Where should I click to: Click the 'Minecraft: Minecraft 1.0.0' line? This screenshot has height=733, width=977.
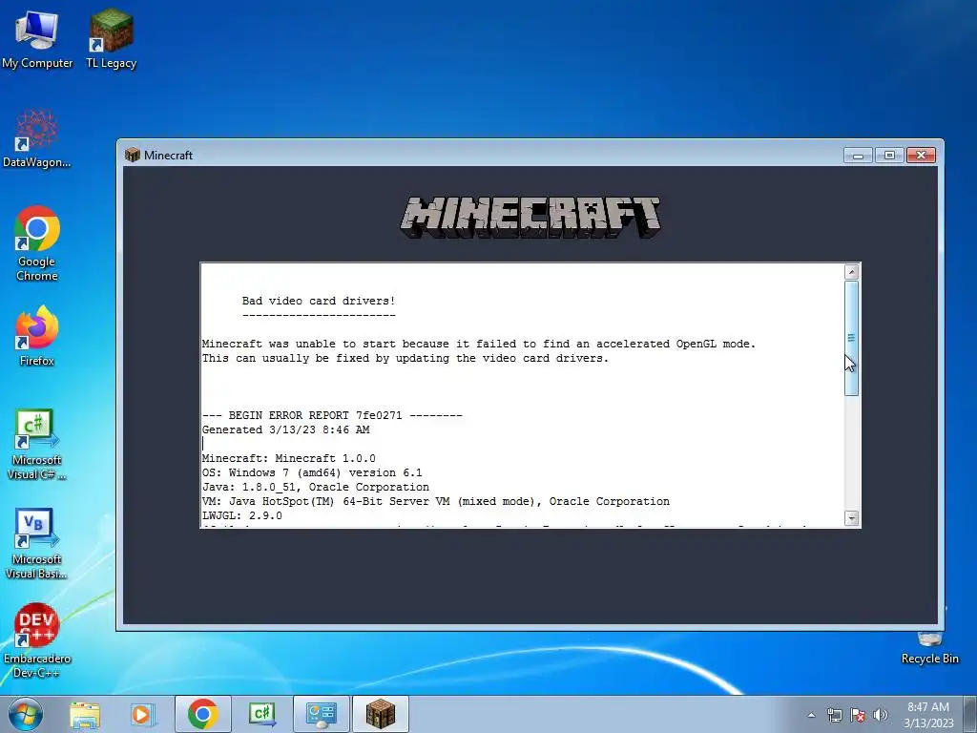pos(288,459)
